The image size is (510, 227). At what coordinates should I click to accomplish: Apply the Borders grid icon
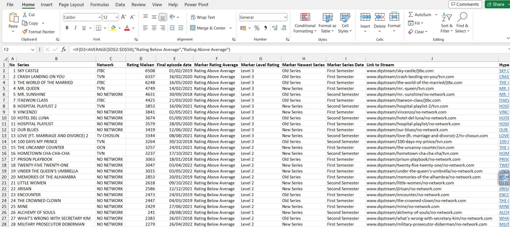pos(99,28)
